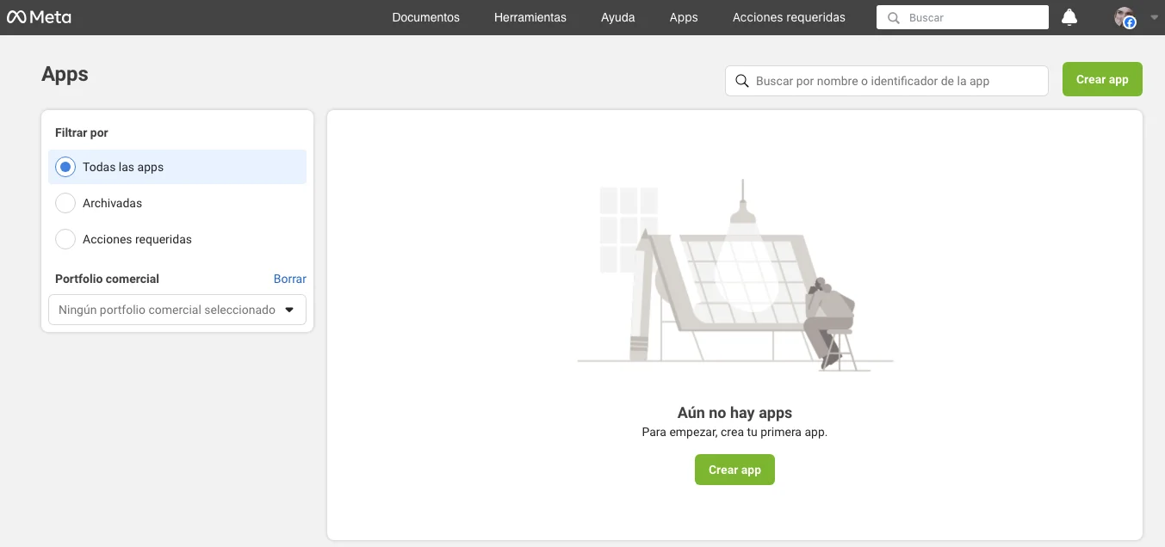Click the Aún no hay apps heading
Image resolution: width=1165 pixels, height=547 pixels.
click(x=734, y=413)
